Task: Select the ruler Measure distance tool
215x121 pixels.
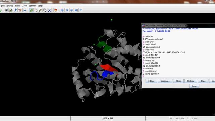Action: point(40,10)
